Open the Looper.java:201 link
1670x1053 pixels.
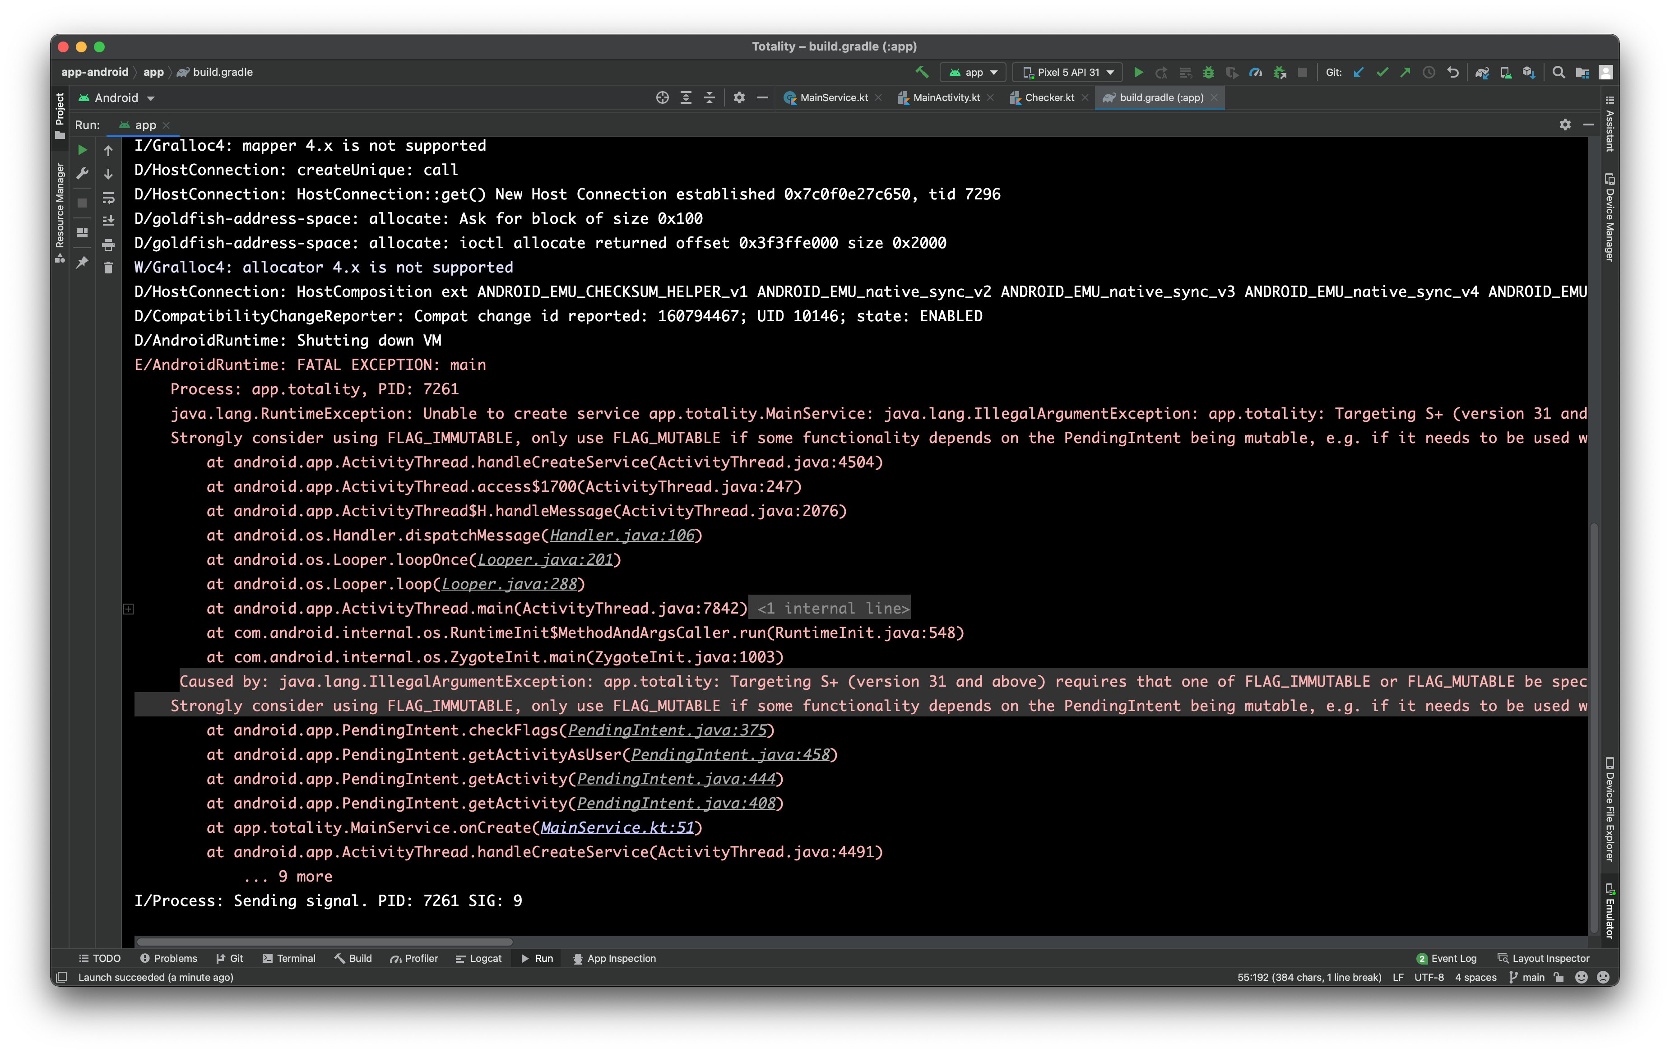(x=545, y=559)
